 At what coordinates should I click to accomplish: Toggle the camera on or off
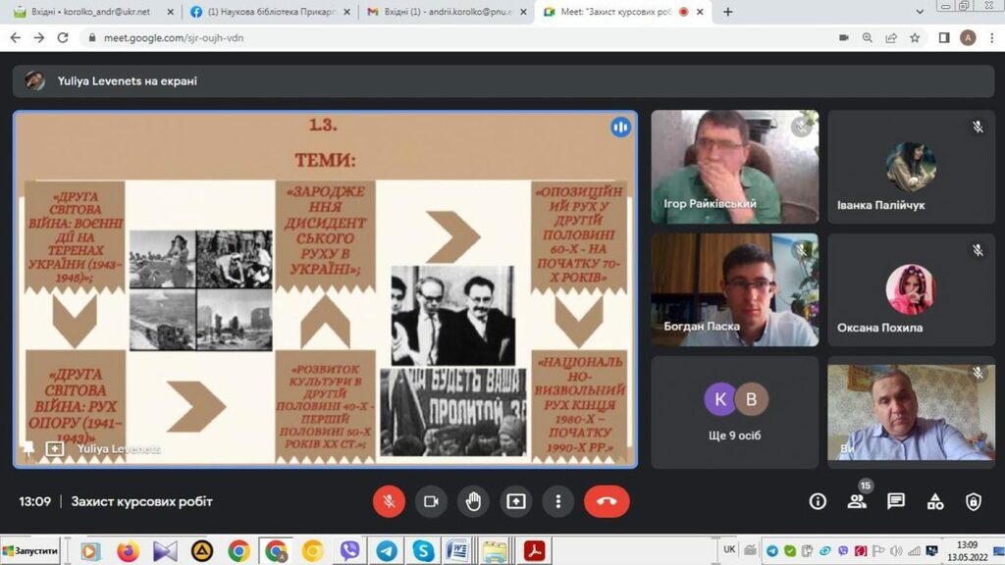point(430,501)
